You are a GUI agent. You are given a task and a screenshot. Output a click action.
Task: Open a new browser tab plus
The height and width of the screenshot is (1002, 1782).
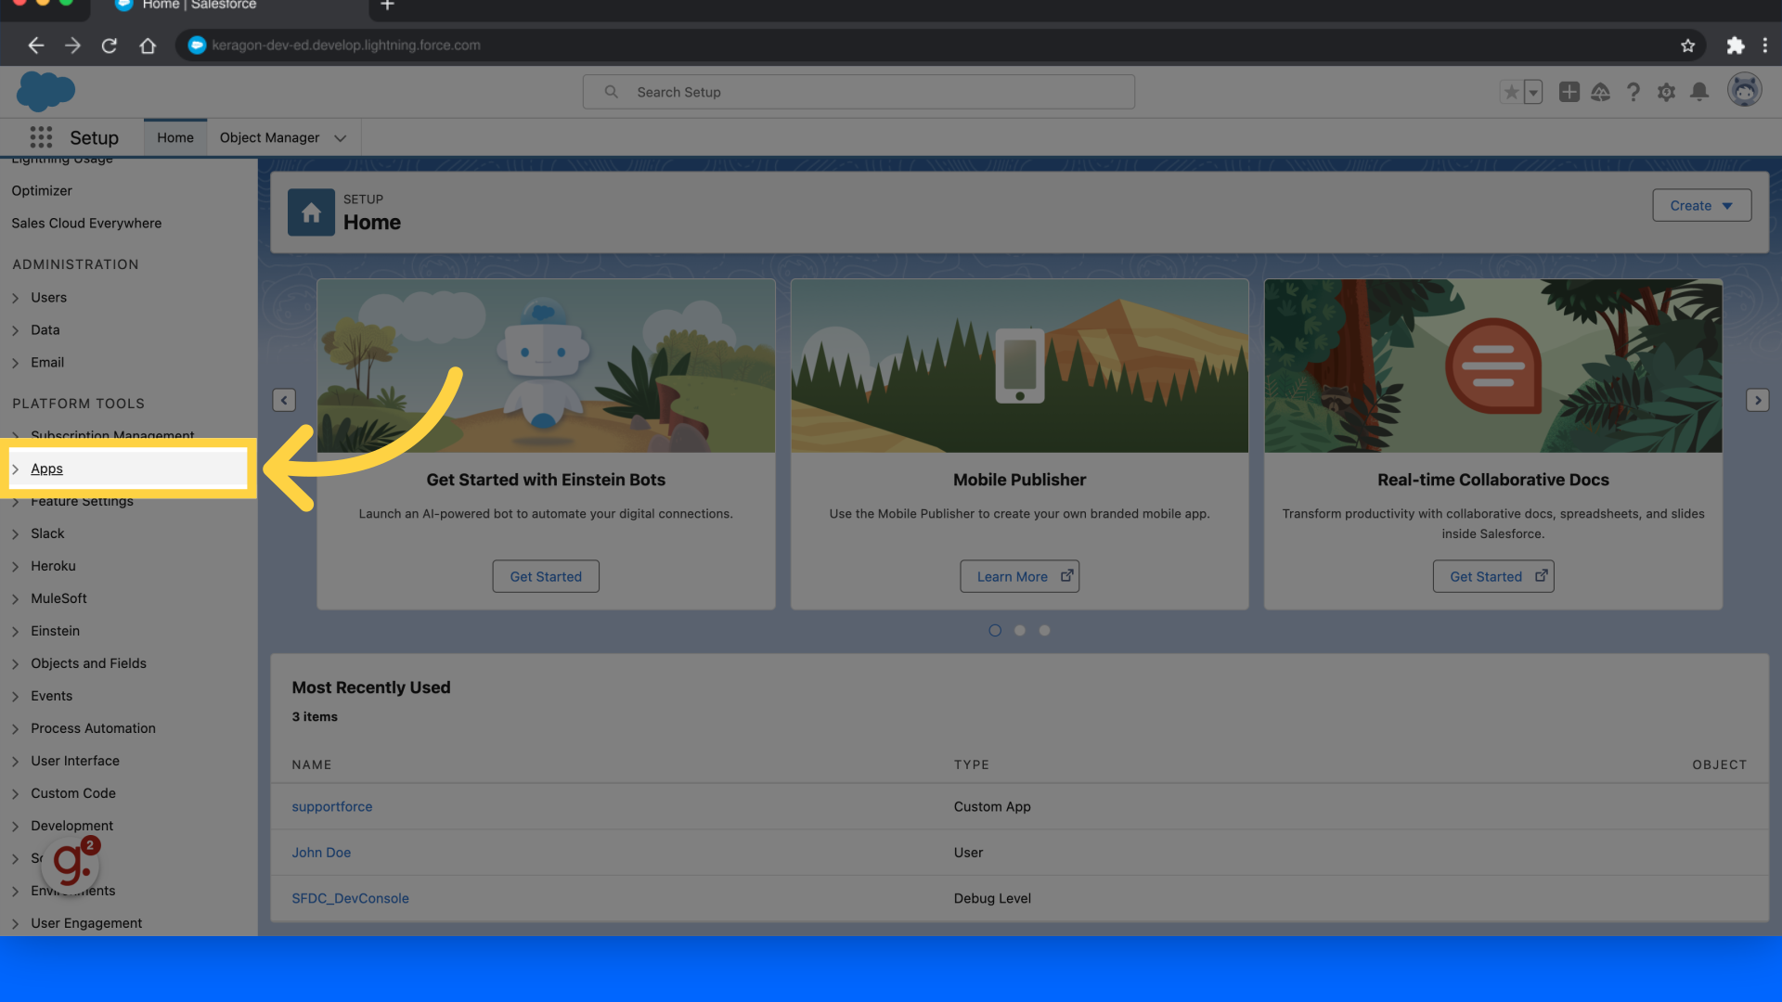tap(387, 6)
